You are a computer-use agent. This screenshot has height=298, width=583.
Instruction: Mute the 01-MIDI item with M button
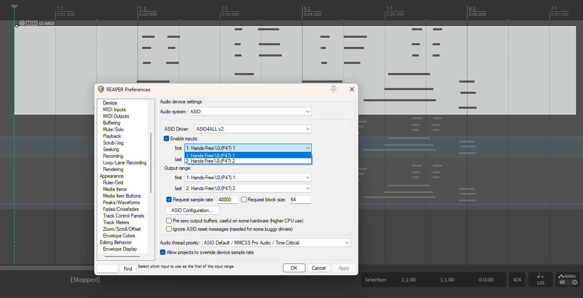point(28,23)
